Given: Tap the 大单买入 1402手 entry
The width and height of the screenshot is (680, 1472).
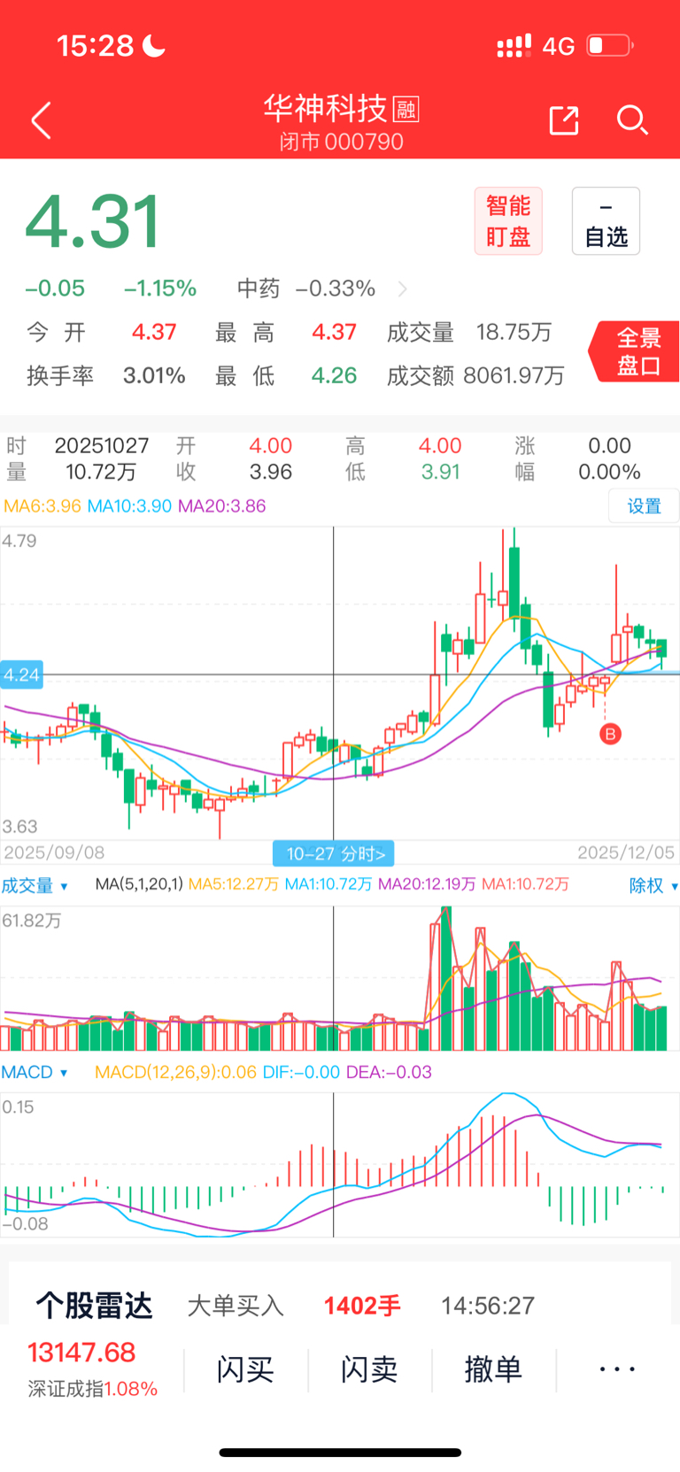Looking at the screenshot, I should coord(294,1306).
